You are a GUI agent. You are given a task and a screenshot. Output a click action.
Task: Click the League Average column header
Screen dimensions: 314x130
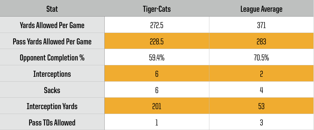(262, 9)
